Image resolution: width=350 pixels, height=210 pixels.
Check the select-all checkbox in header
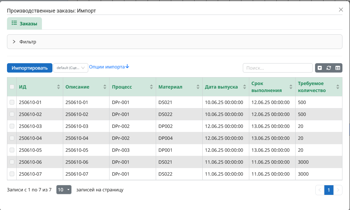[12, 87]
